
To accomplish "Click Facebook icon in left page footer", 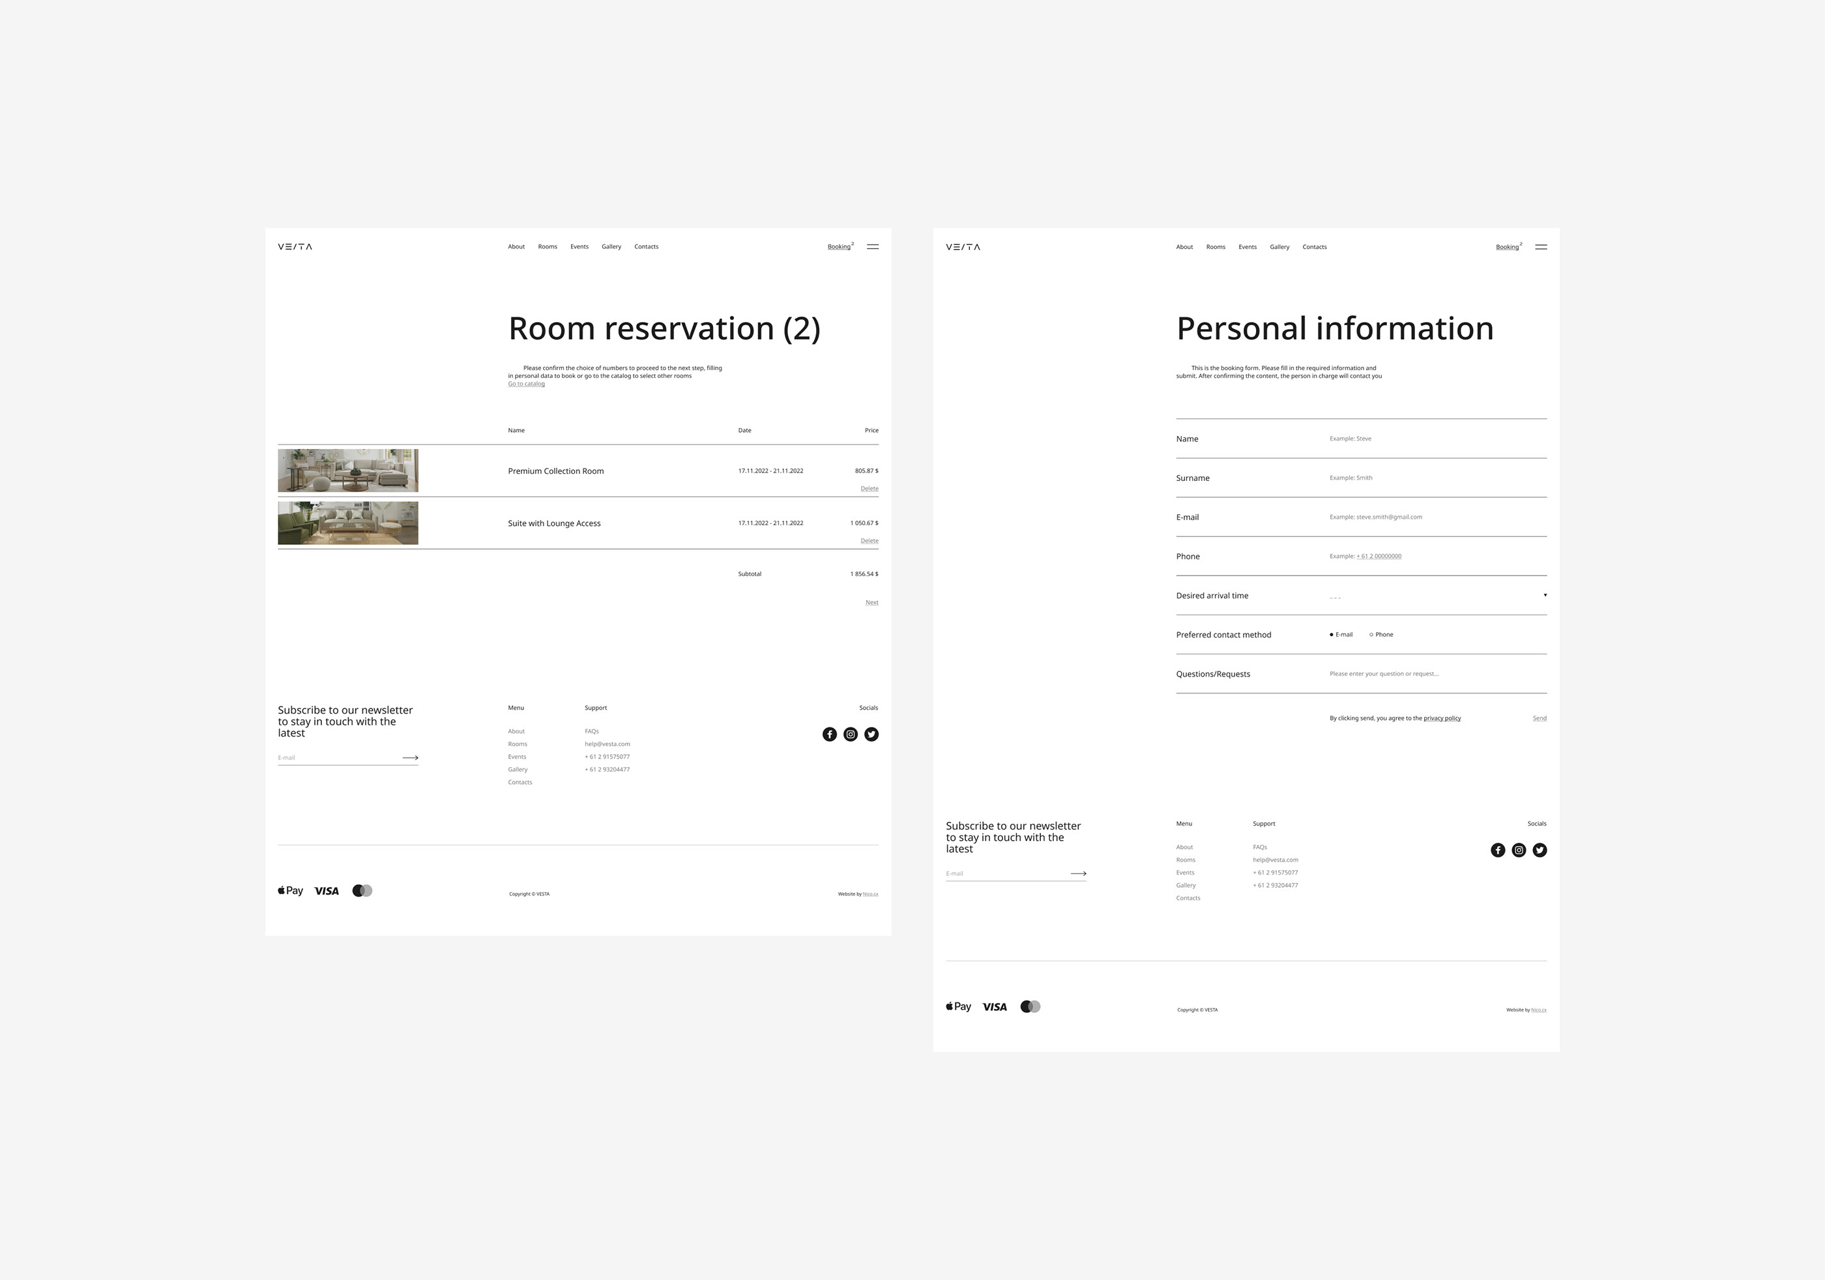I will (829, 734).
